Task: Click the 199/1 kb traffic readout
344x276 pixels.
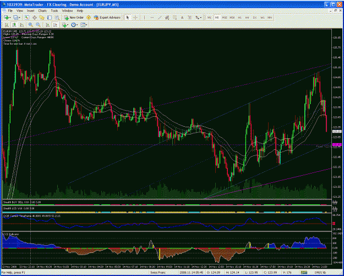Action: (321, 273)
